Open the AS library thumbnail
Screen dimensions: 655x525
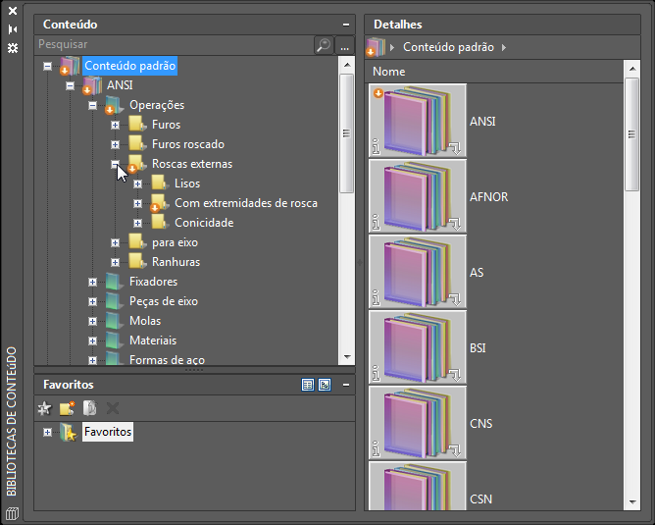click(x=418, y=272)
